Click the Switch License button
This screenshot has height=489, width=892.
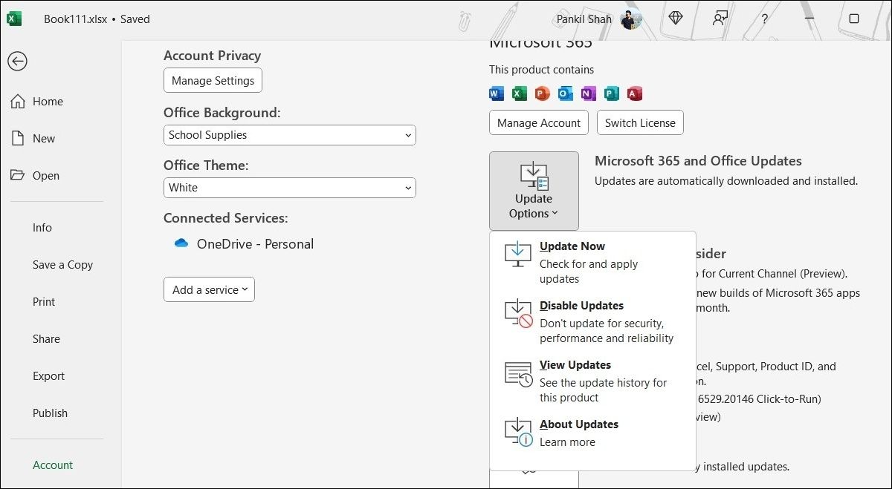coord(640,122)
